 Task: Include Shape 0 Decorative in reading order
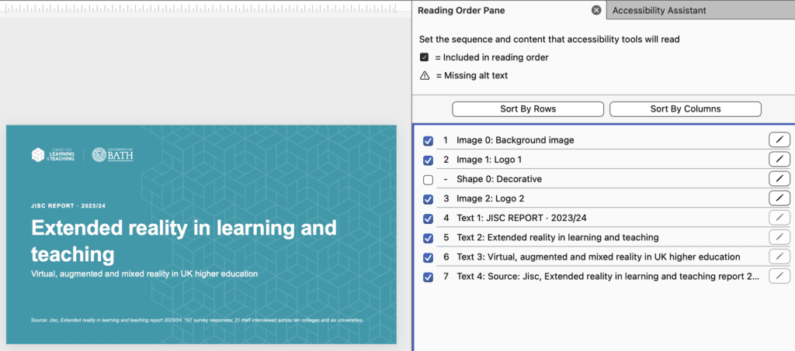tap(428, 180)
